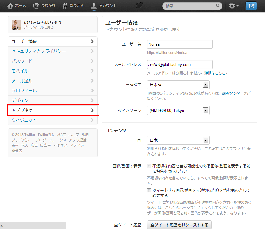Click the profile avatar thumbnail
The width and height of the screenshot is (265, 229).
point(16,25)
